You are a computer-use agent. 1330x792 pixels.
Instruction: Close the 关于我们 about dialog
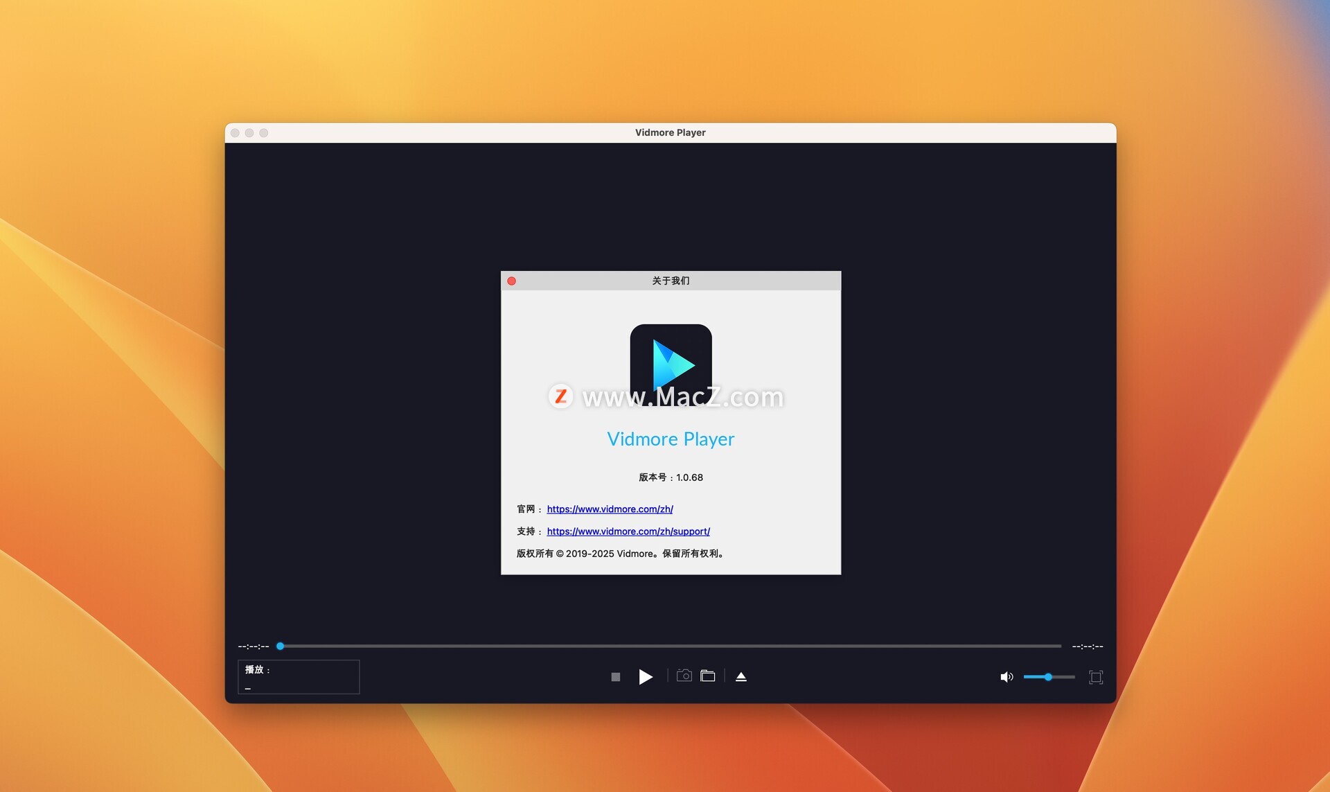pyautogui.click(x=512, y=281)
